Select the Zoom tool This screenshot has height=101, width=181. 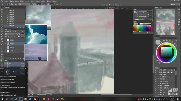2,56
